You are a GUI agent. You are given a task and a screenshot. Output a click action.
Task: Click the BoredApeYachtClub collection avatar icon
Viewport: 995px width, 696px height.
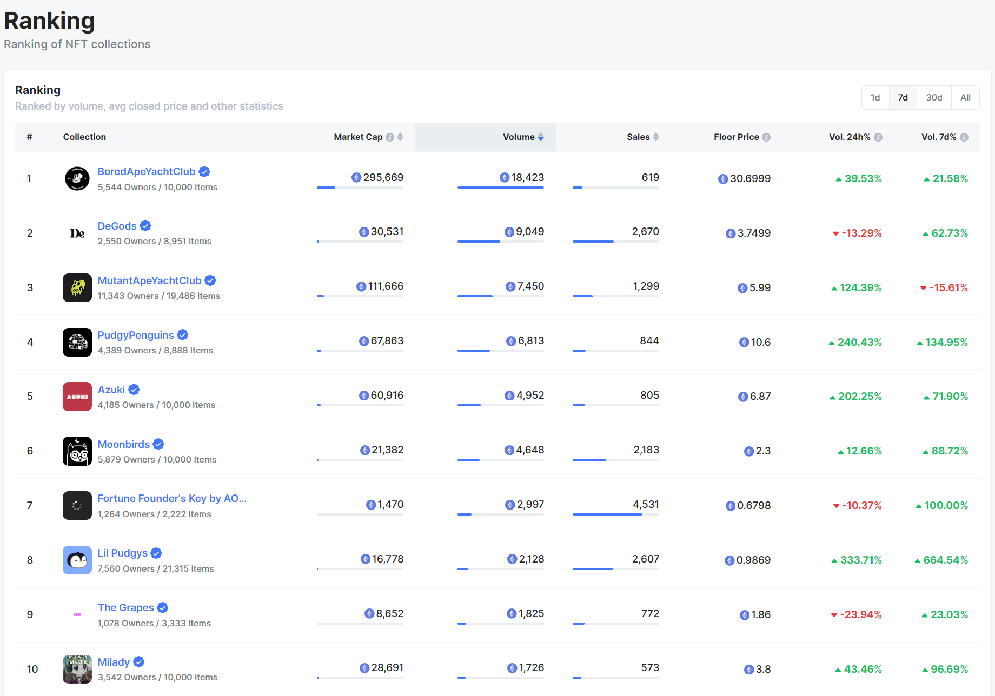pos(77,179)
